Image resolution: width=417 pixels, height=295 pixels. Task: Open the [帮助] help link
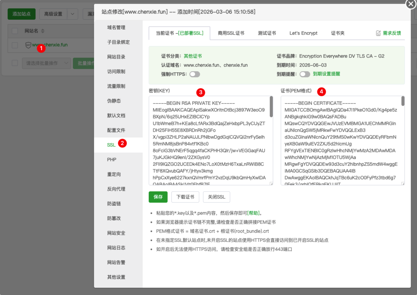click(254, 213)
